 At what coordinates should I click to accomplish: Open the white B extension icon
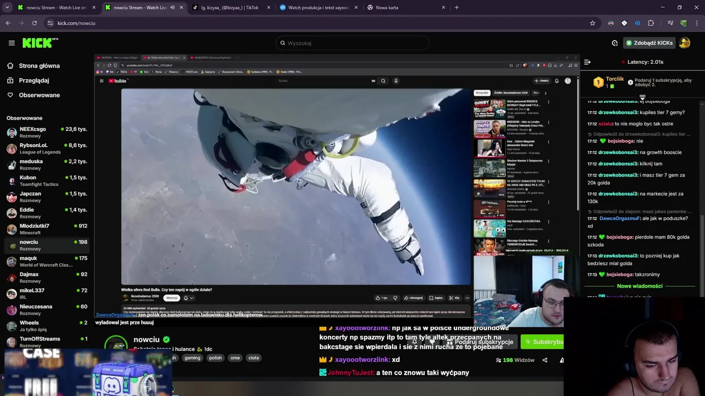[624, 23]
